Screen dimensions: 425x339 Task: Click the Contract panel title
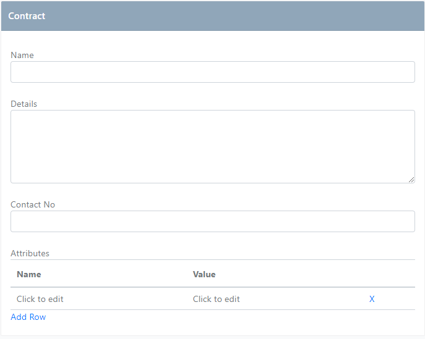(x=27, y=16)
